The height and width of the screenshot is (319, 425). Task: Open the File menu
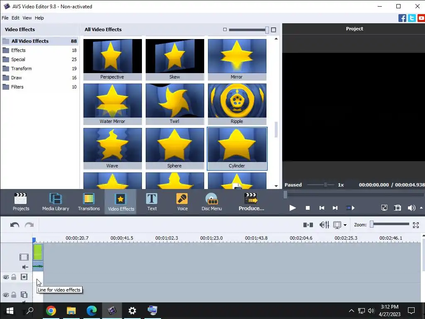pyautogui.click(x=5, y=18)
